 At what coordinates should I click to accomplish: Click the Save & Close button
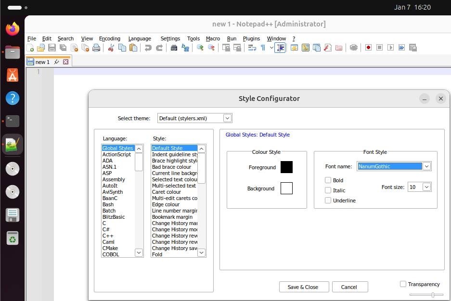pyautogui.click(x=304, y=287)
